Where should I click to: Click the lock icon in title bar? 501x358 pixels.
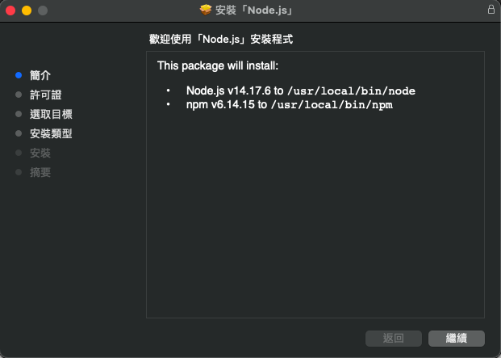(491, 9)
